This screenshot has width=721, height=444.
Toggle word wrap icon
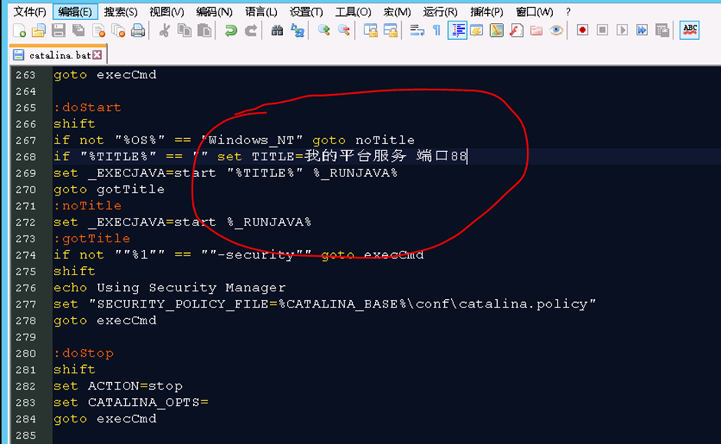pos(417,31)
